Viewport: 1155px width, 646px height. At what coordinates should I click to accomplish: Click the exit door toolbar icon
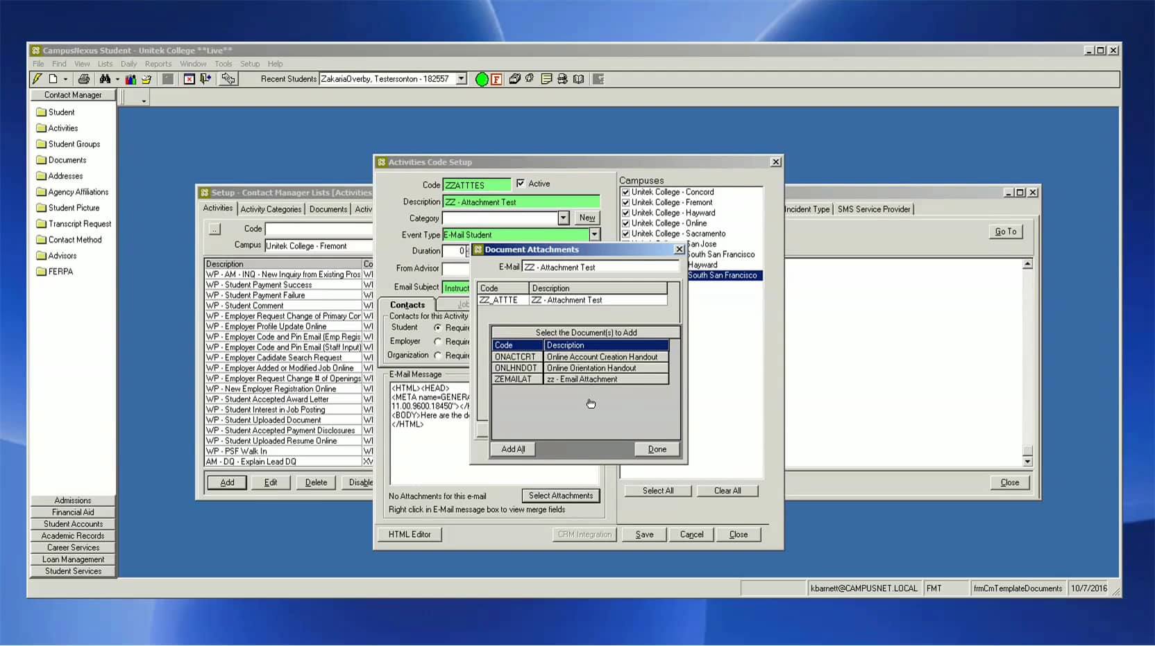205,79
